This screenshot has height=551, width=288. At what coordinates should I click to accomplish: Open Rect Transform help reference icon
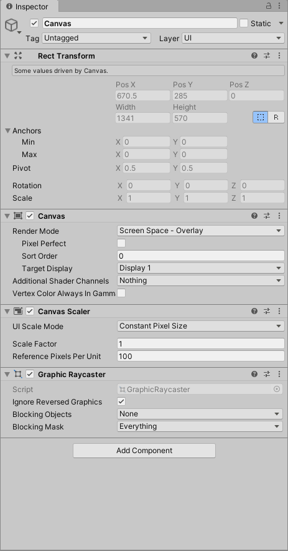click(x=254, y=55)
